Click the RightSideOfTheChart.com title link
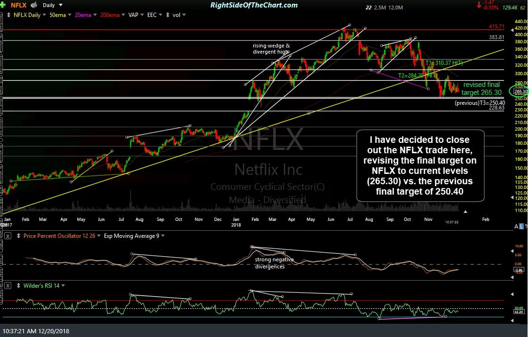This screenshot has width=529, height=337. pos(254,5)
